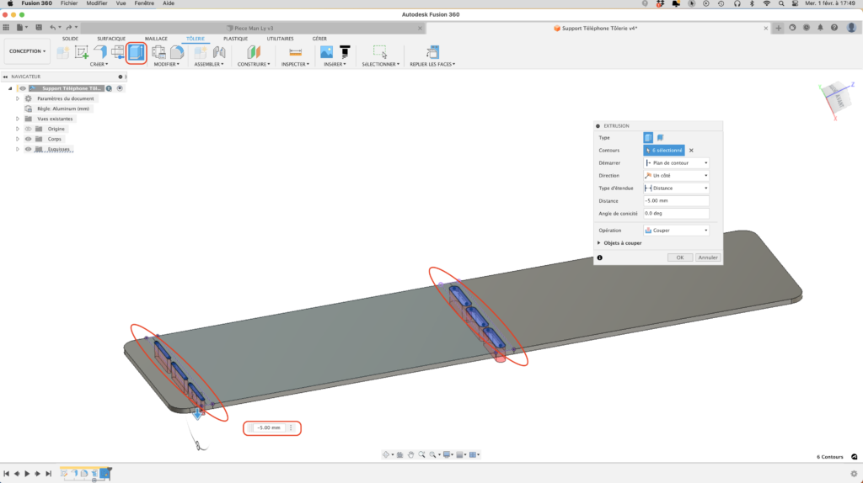Click the macOS Spotlight search icon
863x483 pixels.
click(x=781, y=3)
